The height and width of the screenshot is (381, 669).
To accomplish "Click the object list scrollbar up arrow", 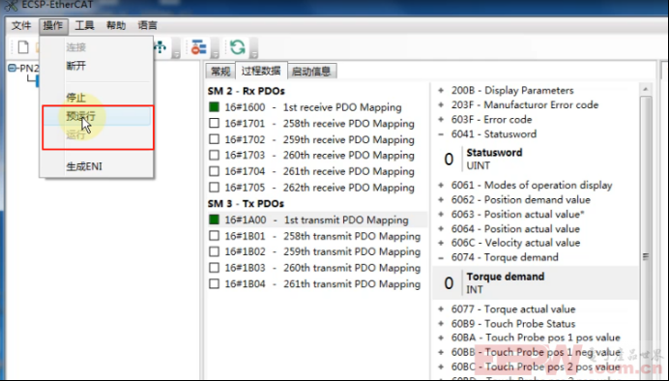I will (x=646, y=89).
